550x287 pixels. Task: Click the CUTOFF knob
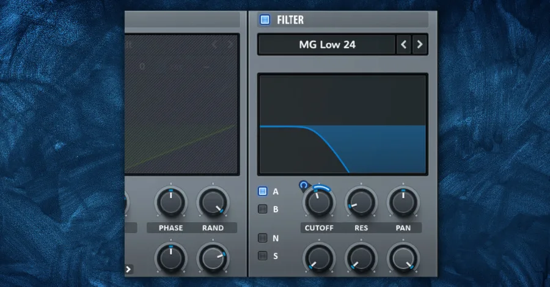[319, 203]
